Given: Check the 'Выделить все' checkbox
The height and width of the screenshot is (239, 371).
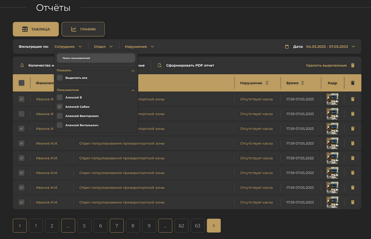Looking at the screenshot, I should tap(60, 78).
